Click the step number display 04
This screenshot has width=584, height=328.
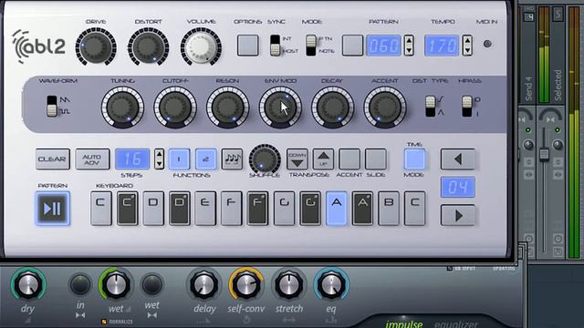(458, 187)
